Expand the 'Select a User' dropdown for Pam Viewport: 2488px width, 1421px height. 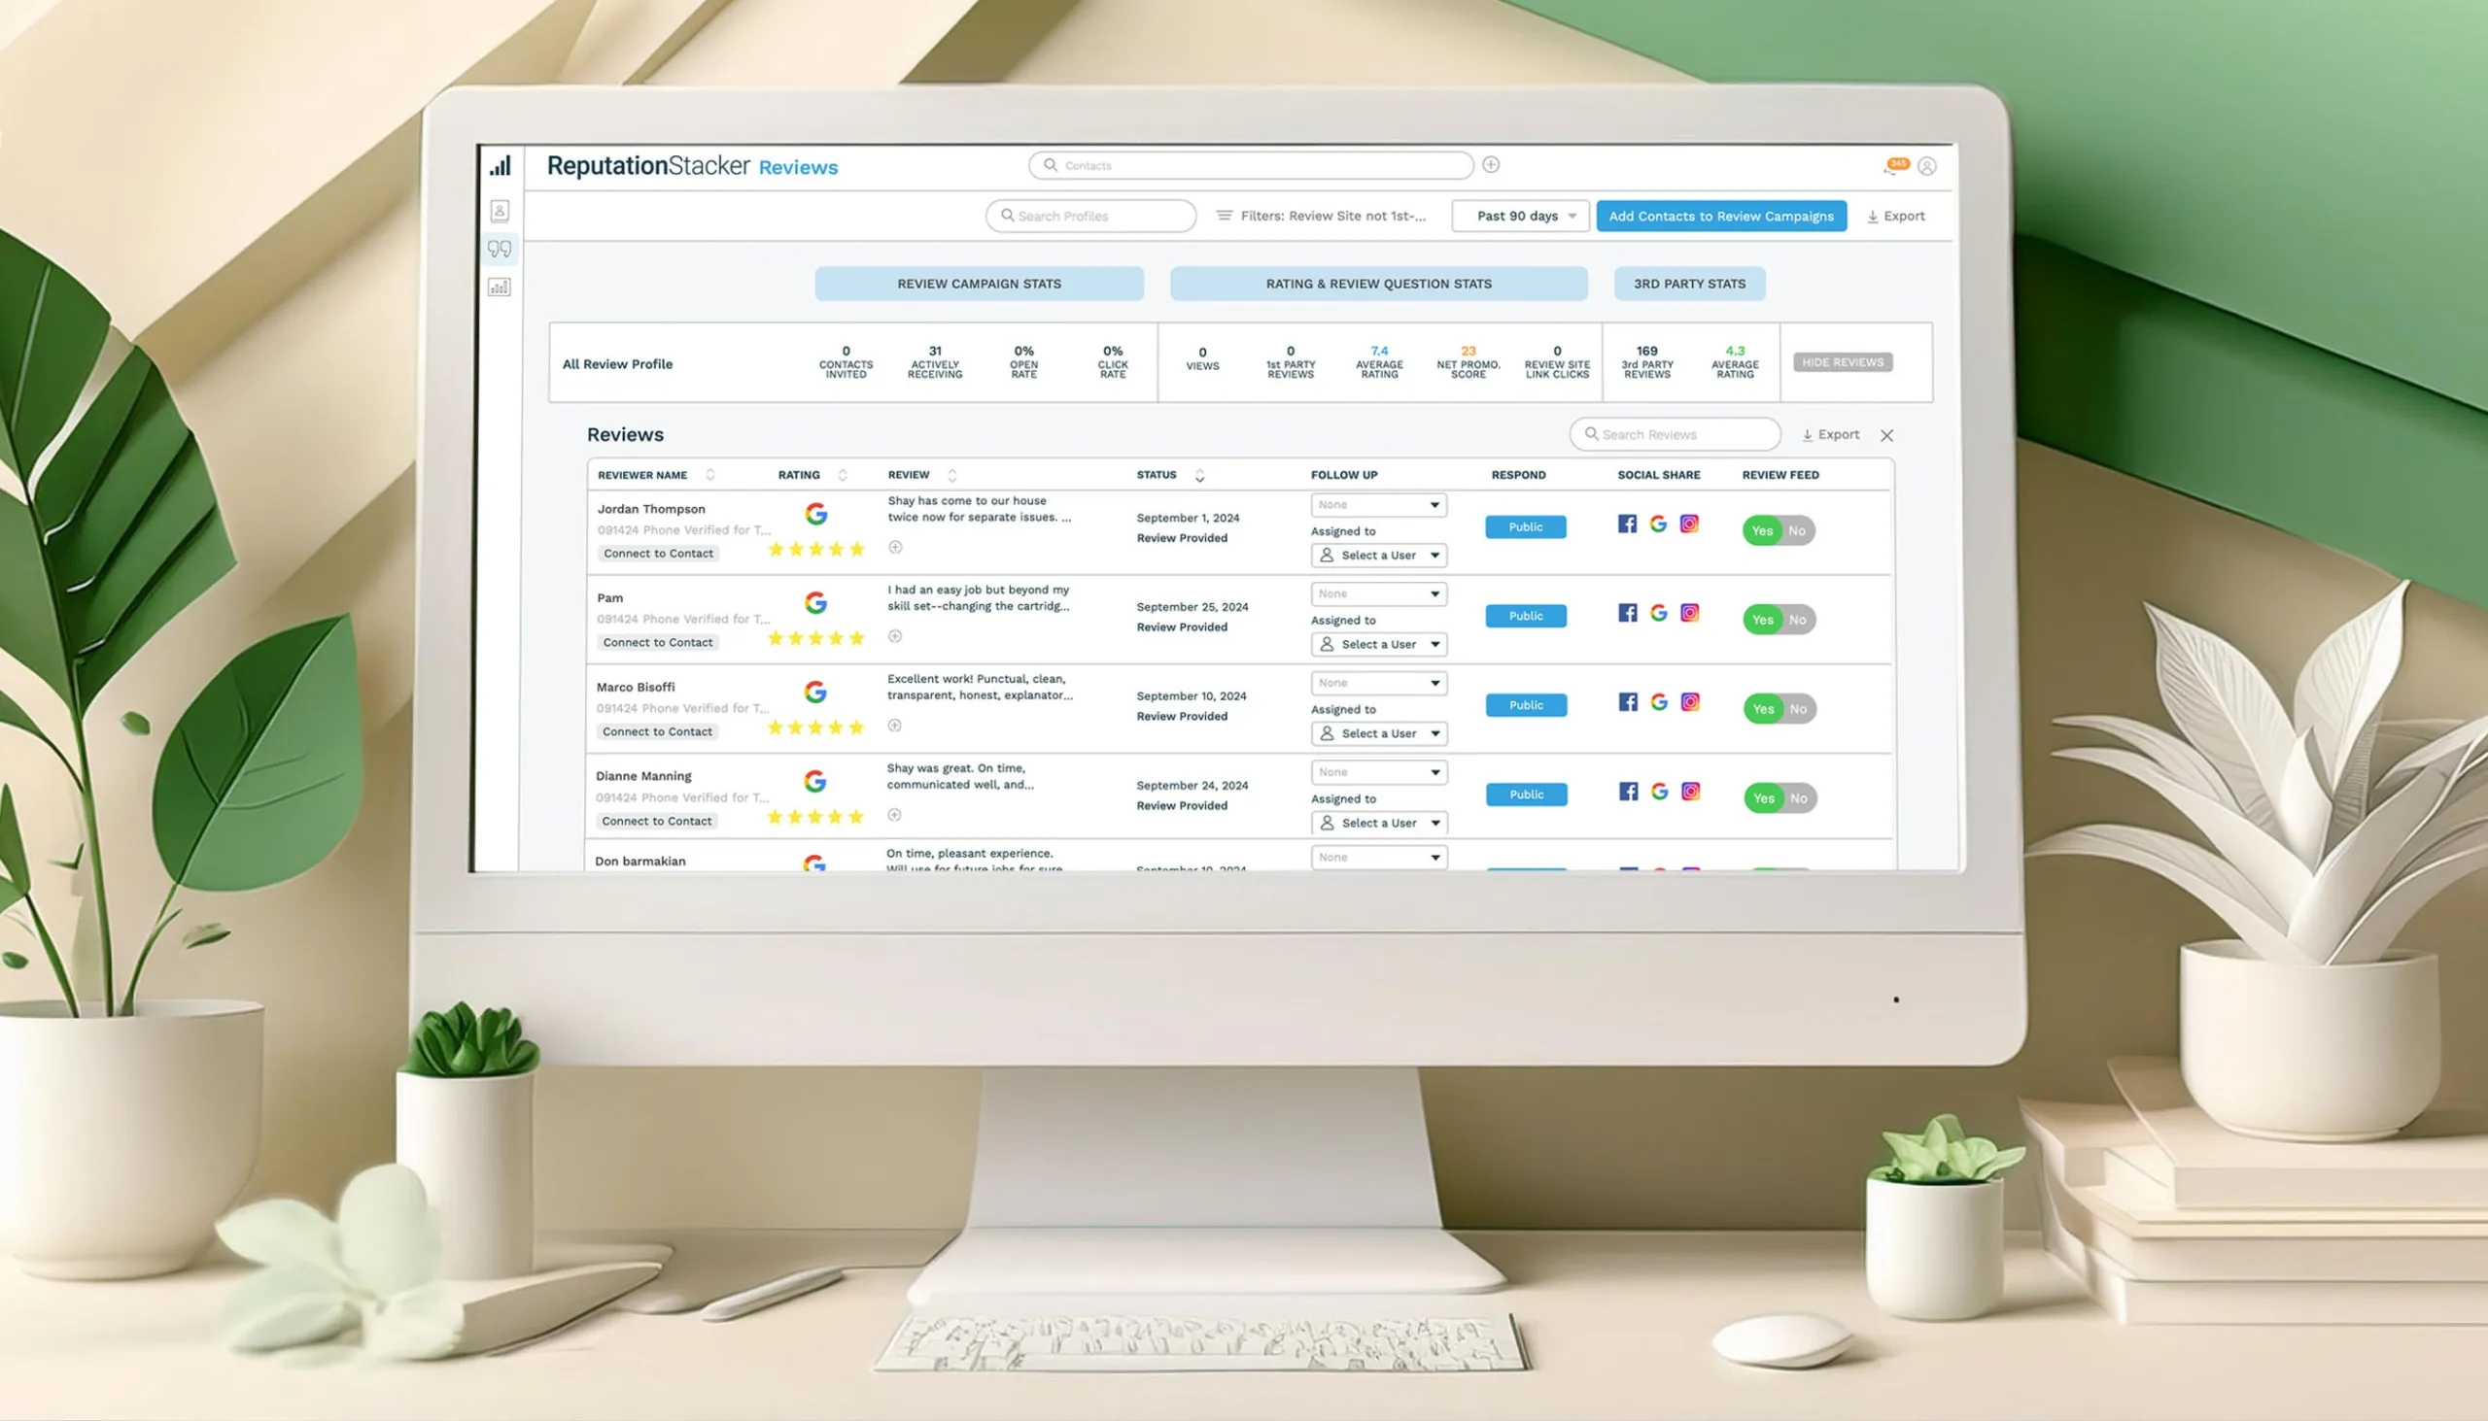tap(1375, 644)
